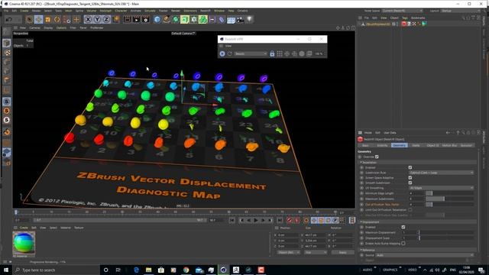Toggle Enable Snap in left palette
This screenshot has width=489, height=275.
point(7,102)
